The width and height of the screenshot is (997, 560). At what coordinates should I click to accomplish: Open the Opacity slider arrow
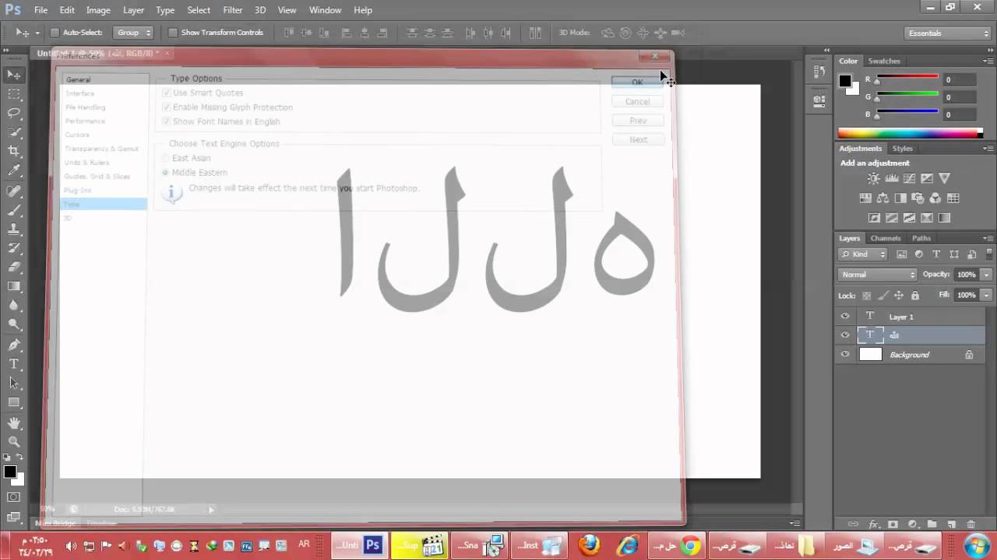coord(986,275)
